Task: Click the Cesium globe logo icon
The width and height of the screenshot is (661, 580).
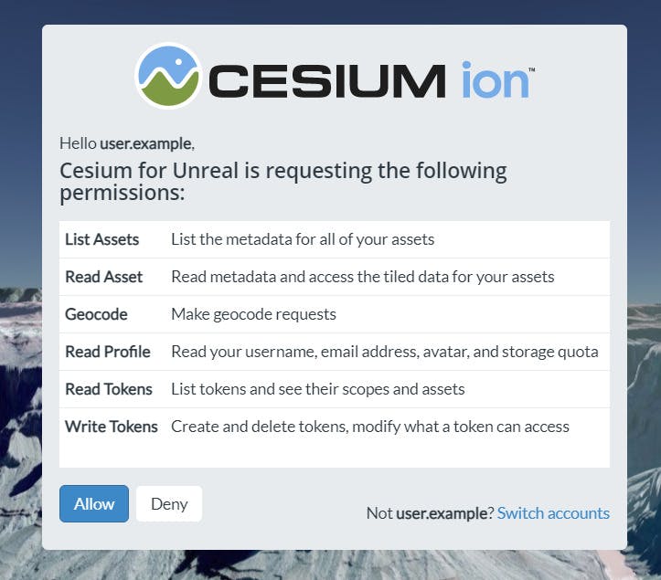Action: pyautogui.click(x=168, y=76)
